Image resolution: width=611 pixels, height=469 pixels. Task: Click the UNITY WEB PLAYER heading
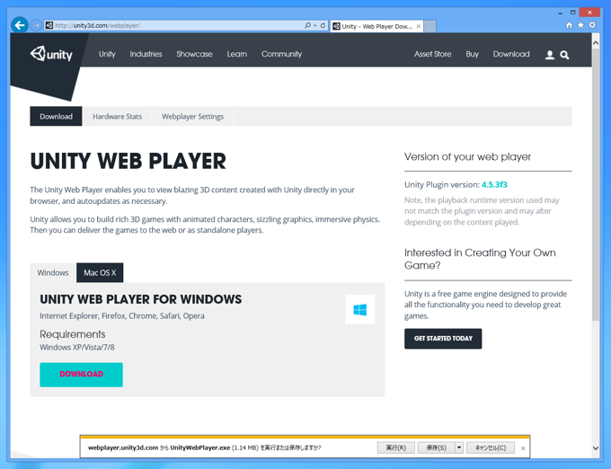(x=128, y=161)
